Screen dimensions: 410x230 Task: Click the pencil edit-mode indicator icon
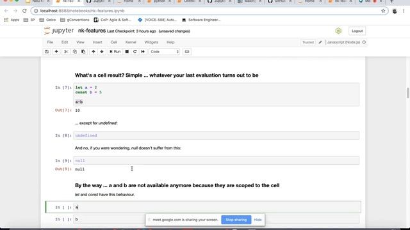tap(320, 42)
